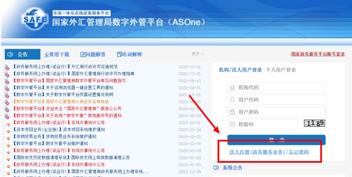The height and width of the screenshot is (177, 352).
Task: Click pinned icon beside 数字外管平台常见问题指引
Action: [7, 81]
